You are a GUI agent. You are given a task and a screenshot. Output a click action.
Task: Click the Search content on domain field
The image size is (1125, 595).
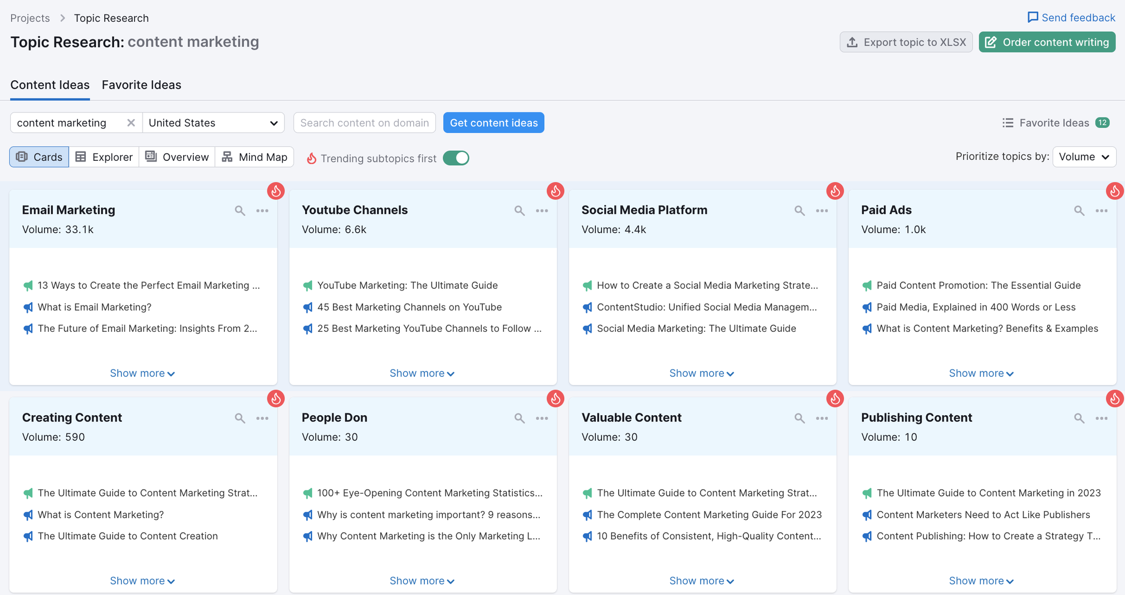pyautogui.click(x=364, y=122)
